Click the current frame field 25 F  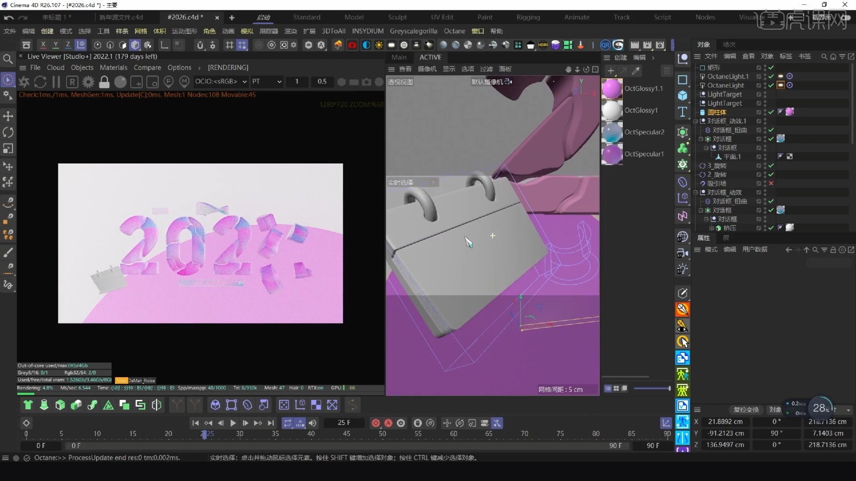[344, 423]
